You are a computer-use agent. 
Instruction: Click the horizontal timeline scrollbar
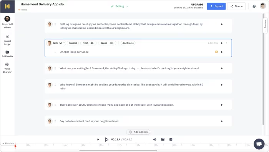[118, 150]
